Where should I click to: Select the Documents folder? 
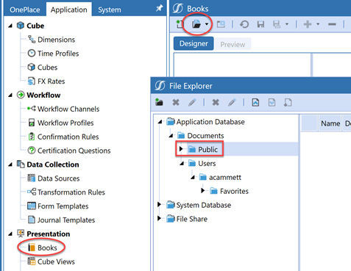pos(205,136)
